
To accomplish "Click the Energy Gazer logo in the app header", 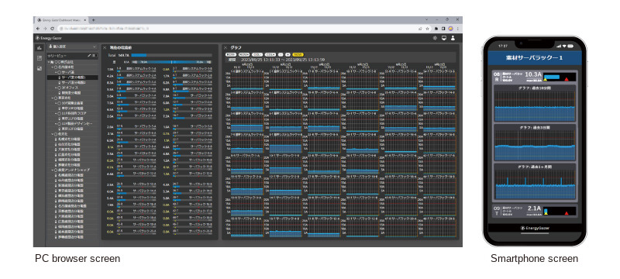I will pos(48,38).
